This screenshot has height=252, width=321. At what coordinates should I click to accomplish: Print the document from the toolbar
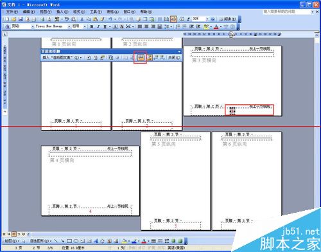tap(42, 19)
